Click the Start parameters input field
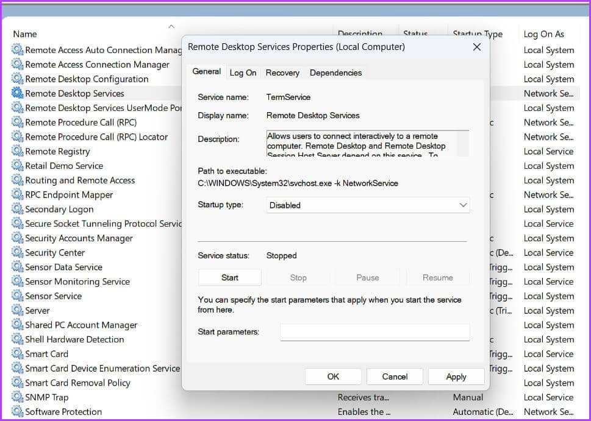The image size is (591, 421). (x=375, y=332)
